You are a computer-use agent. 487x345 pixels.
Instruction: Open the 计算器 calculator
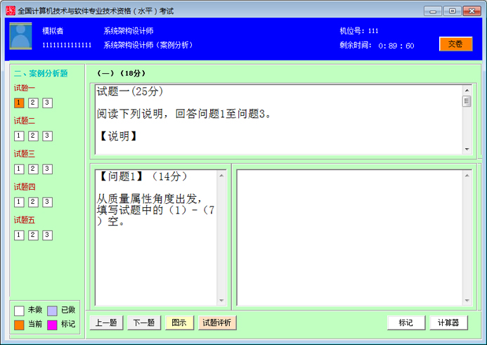click(x=448, y=323)
